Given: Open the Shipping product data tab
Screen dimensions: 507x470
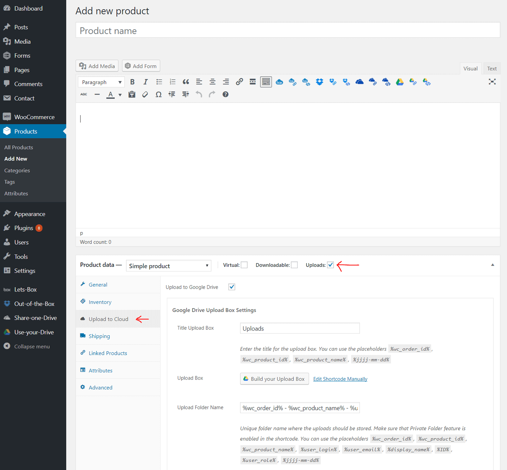Looking at the screenshot, I should [x=118, y=336].
